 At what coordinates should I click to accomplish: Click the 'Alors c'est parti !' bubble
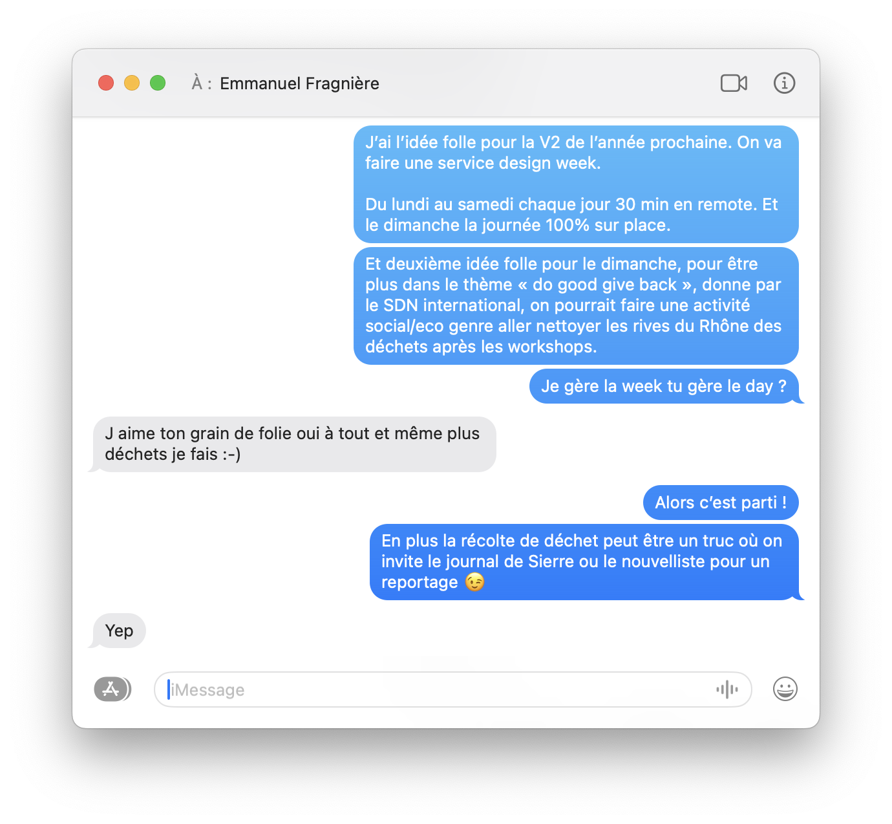[721, 503]
